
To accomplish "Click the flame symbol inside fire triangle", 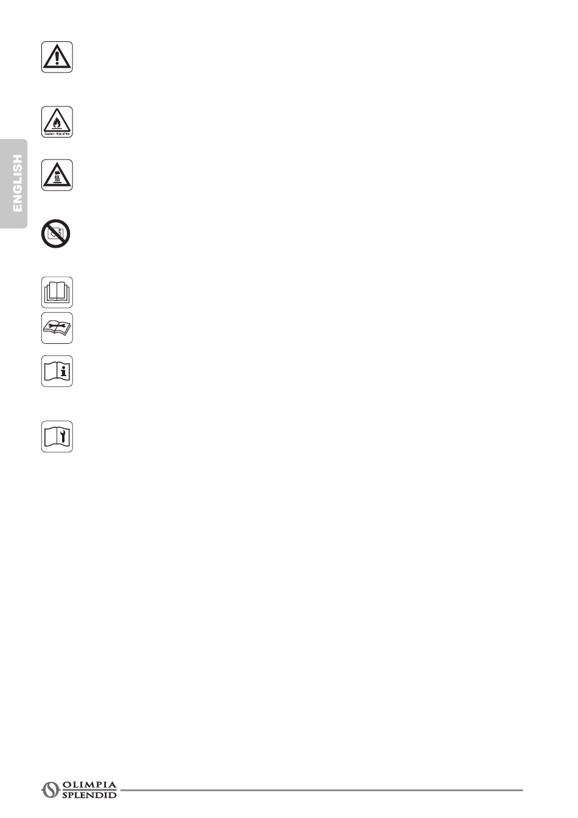I will 57,123.
